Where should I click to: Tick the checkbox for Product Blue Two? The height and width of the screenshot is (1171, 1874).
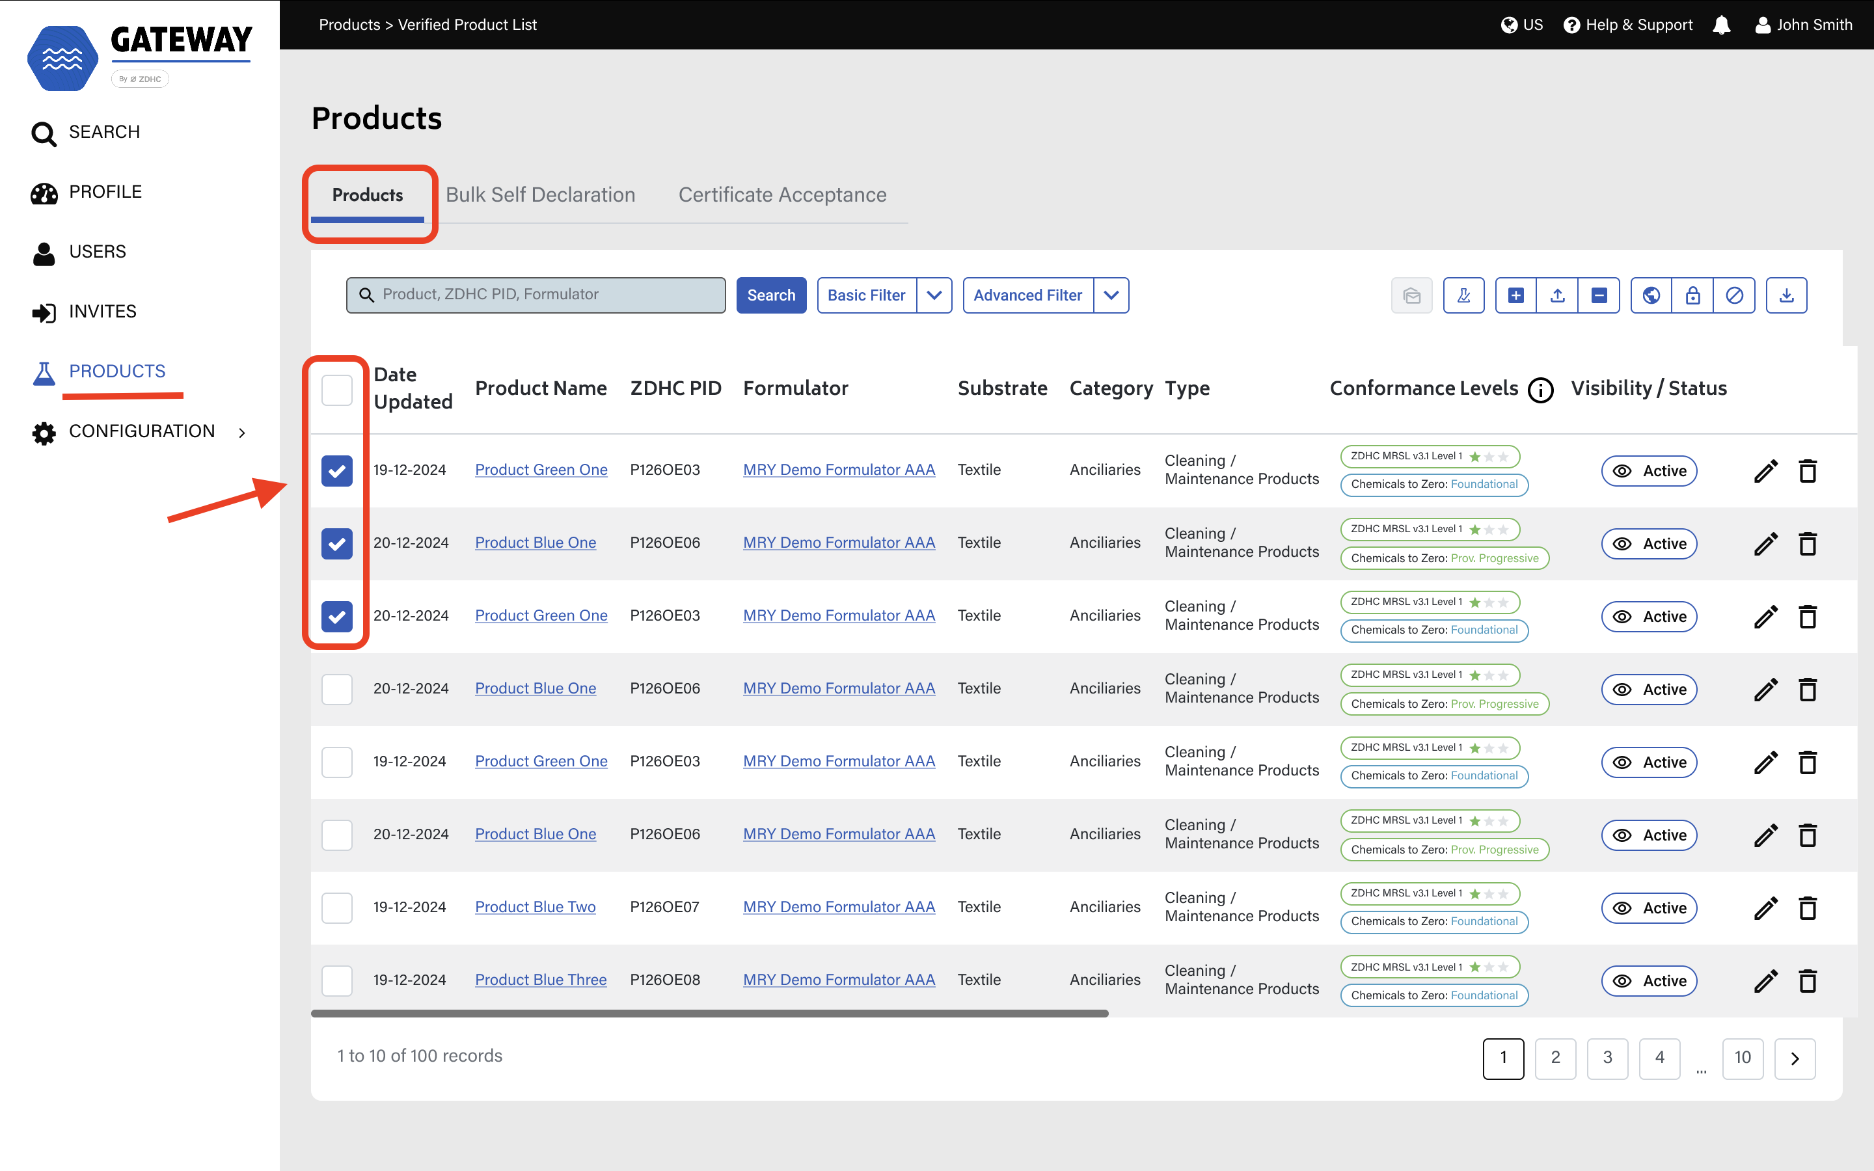point(337,908)
